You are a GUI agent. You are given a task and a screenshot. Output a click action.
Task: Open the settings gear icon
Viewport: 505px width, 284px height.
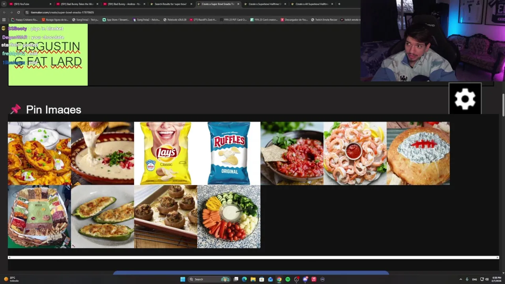pyautogui.click(x=465, y=99)
